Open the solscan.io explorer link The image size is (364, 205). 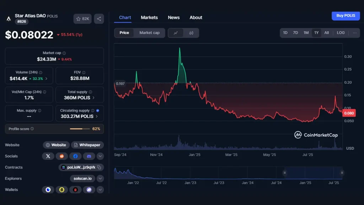point(82,179)
